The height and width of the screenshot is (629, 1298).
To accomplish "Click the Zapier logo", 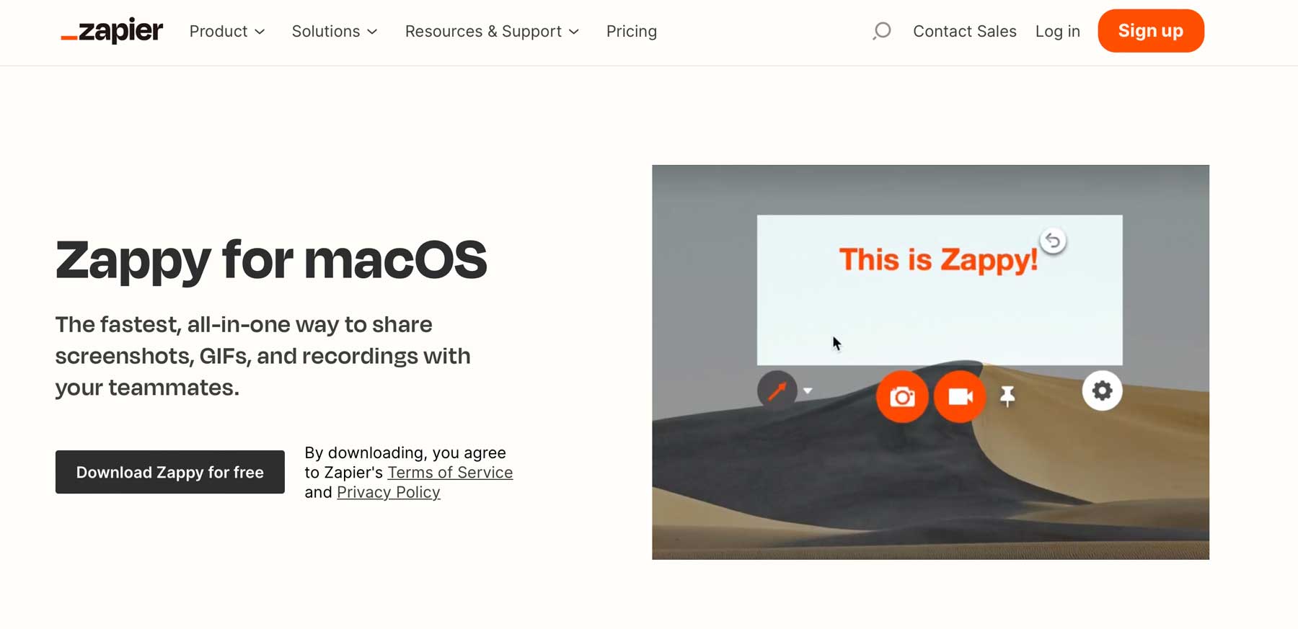I will pyautogui.click(x=112, y=31).
